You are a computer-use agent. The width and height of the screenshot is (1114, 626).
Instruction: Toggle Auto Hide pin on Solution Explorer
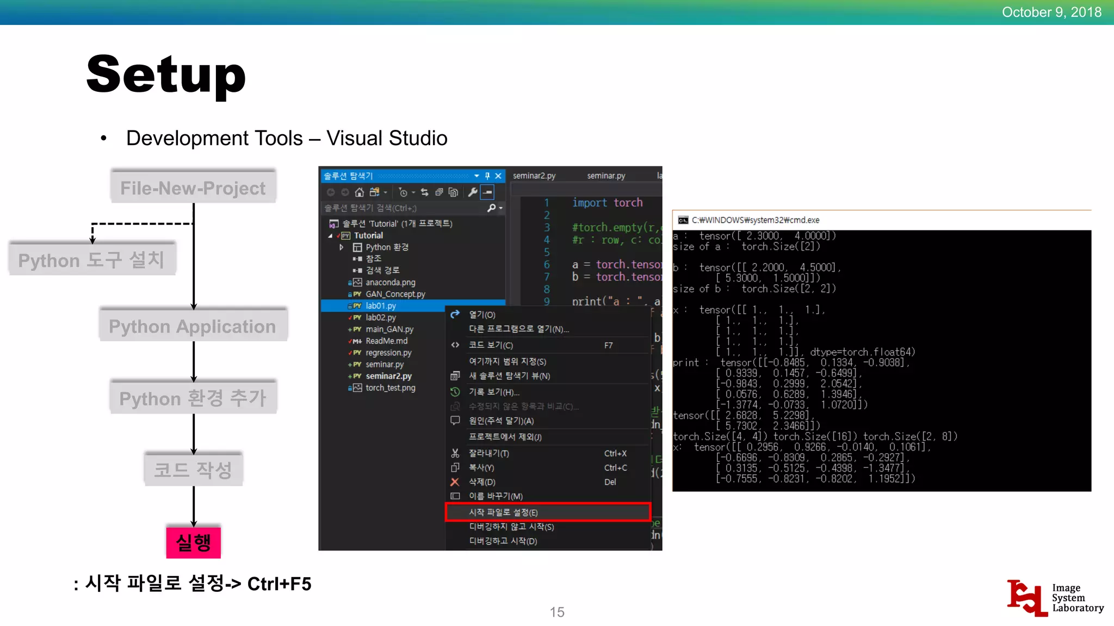click(x=487, y=176)
